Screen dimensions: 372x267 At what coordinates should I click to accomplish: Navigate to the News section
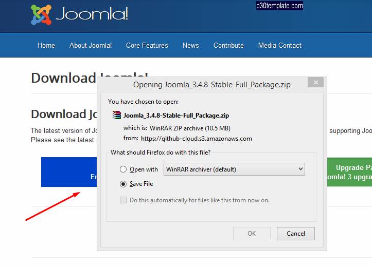pos(190,45)
